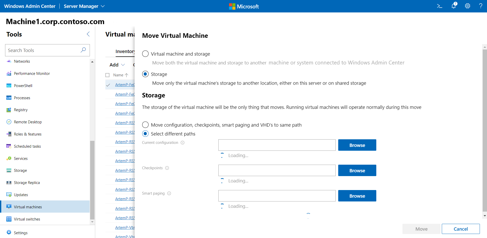Click the Cancel button

pyautogui.click(x=461, y=229)
